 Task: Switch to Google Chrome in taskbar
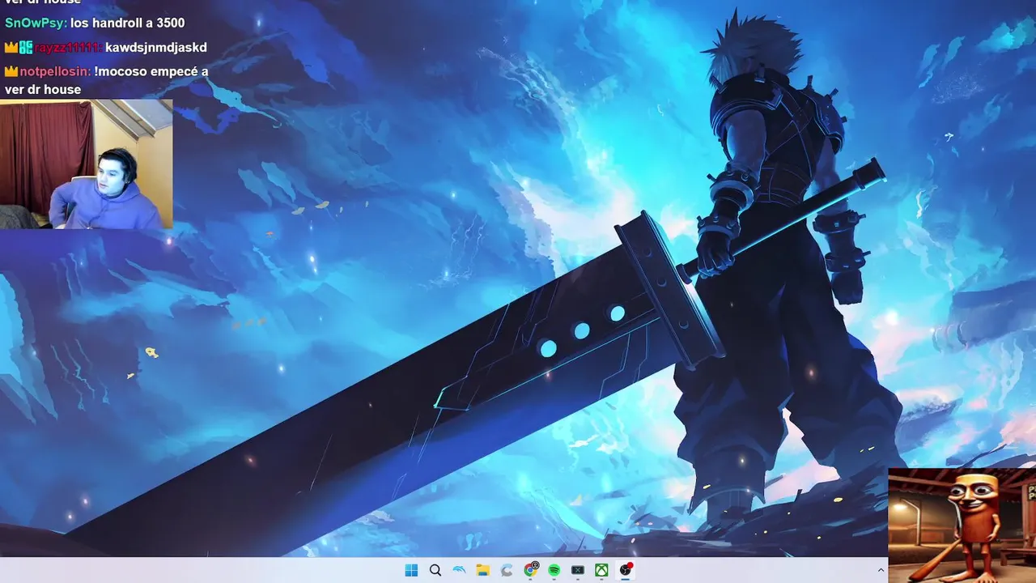531,570
